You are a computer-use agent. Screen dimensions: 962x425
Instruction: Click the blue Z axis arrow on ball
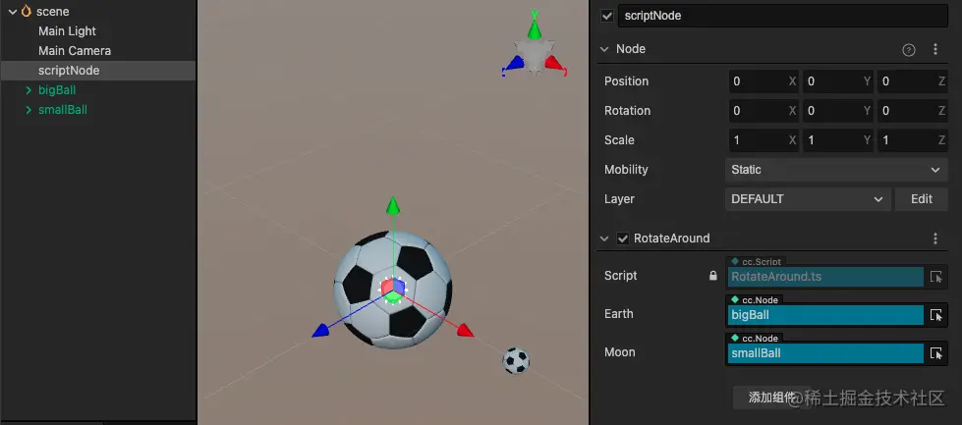pos(321,331)
